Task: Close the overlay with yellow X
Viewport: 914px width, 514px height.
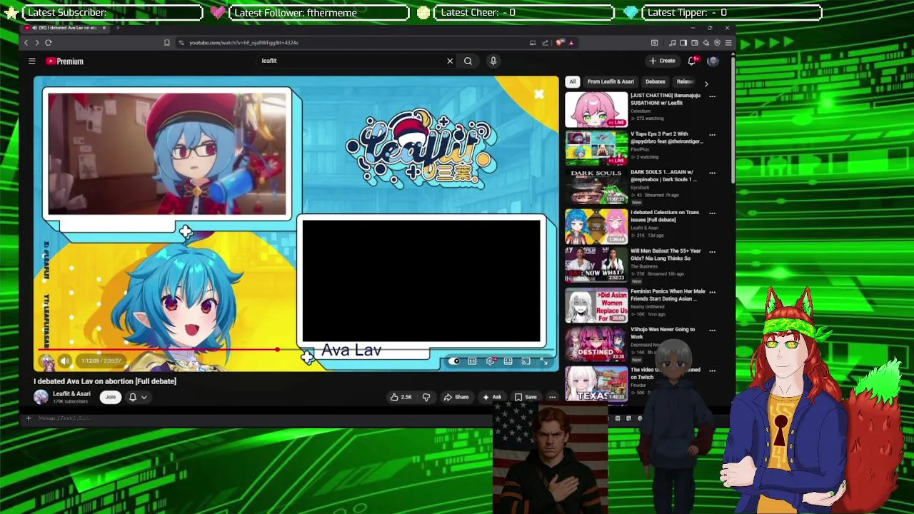Action: click(x=539, y=94)
